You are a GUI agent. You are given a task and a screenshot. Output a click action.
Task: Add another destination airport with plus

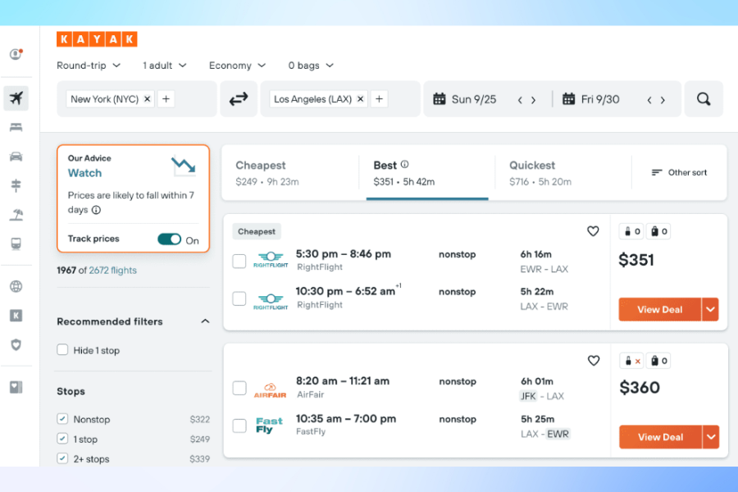(379, 99)
